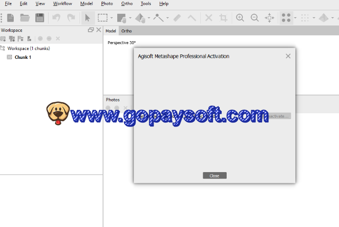Open the Photo menu
339x227 pixels.
click(x=107, y=3)
